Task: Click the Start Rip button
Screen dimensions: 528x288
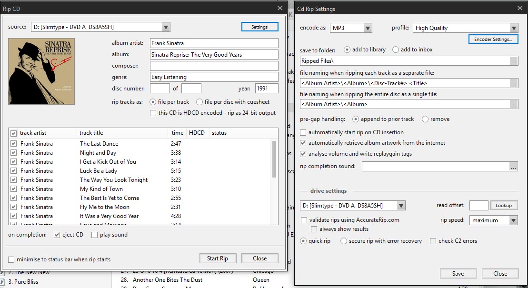Action: [217, 258]
